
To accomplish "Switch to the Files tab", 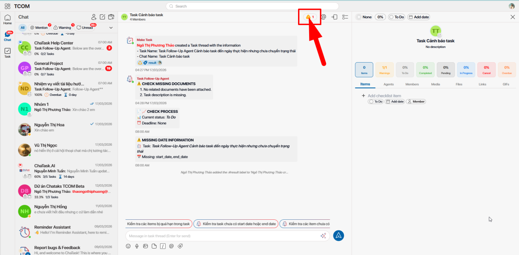I will pyautogui.click(x=459, y=84).
